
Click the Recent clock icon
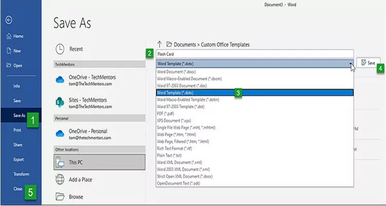60,49
